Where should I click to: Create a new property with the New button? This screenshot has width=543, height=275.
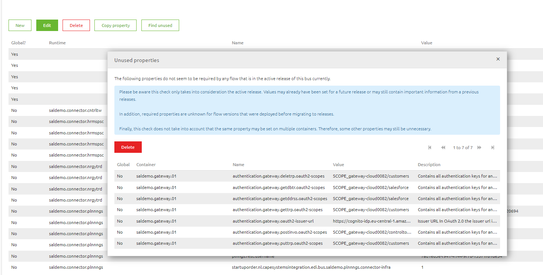[x=20, y=25]
